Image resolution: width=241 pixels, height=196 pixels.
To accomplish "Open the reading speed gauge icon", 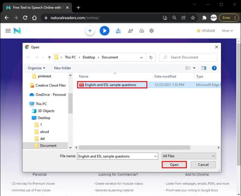I will 141,31.
